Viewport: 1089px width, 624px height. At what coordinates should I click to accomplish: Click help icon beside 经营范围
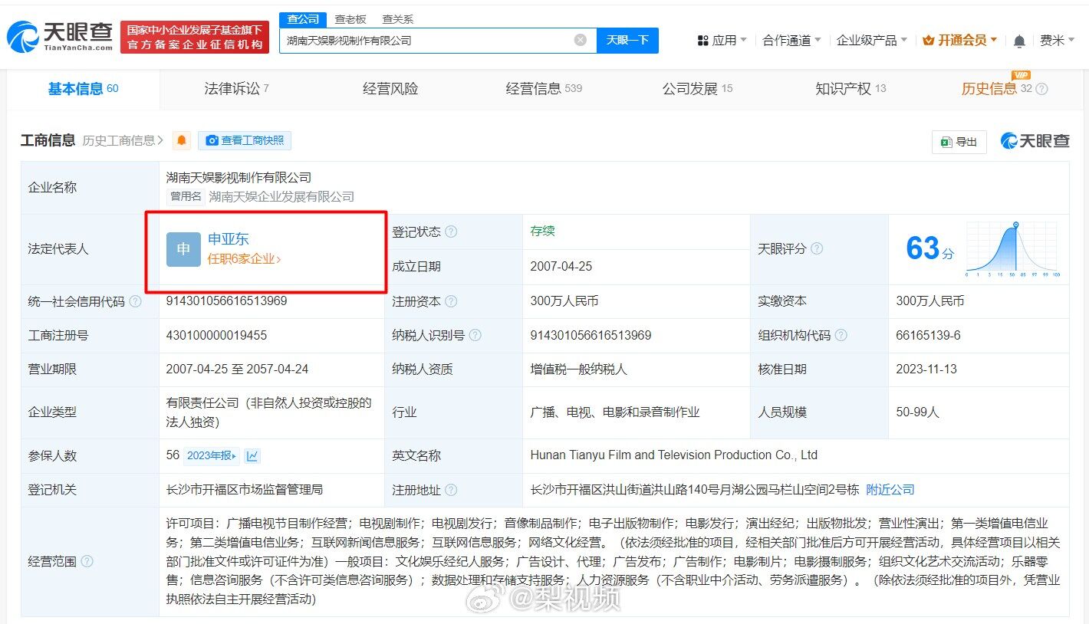pyautogui.click(x=87, y=562)
